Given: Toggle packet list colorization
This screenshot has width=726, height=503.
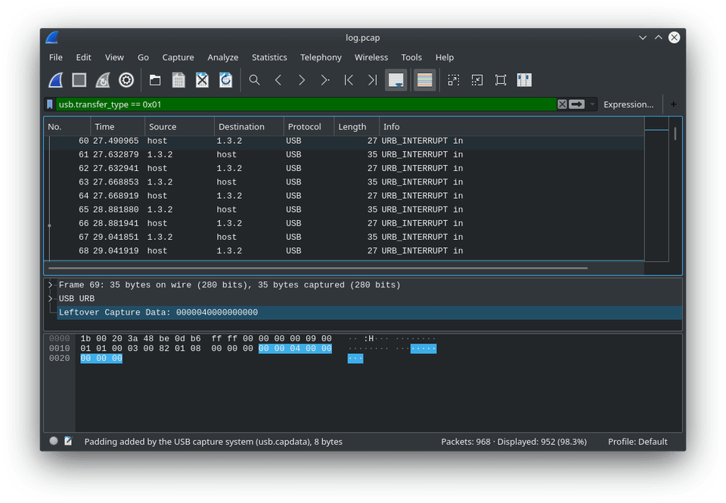Looking at the screenshot, I should coord(424,80).
